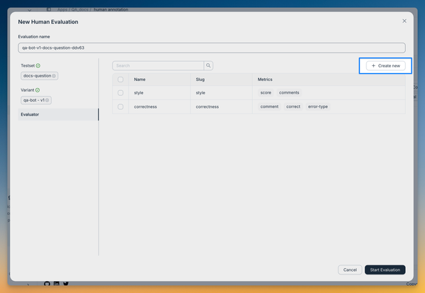Viewport: 425px width, 293px height.
Task: Toggle the select-all checkbox in the table header
Action: 120,79
